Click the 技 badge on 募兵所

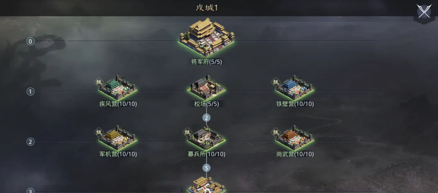pos(187,132)
